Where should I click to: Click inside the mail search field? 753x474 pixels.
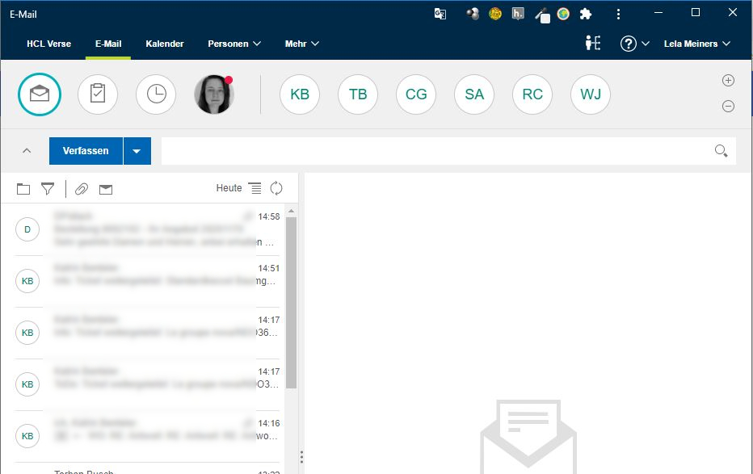click(436, 151)
